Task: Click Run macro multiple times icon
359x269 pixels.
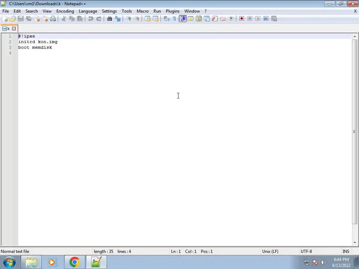Action: point(266,19)
